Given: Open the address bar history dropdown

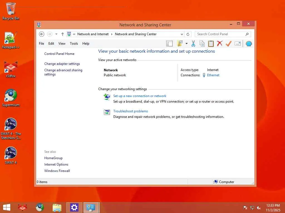Looking at the screenshot, I should coord(182,34).
